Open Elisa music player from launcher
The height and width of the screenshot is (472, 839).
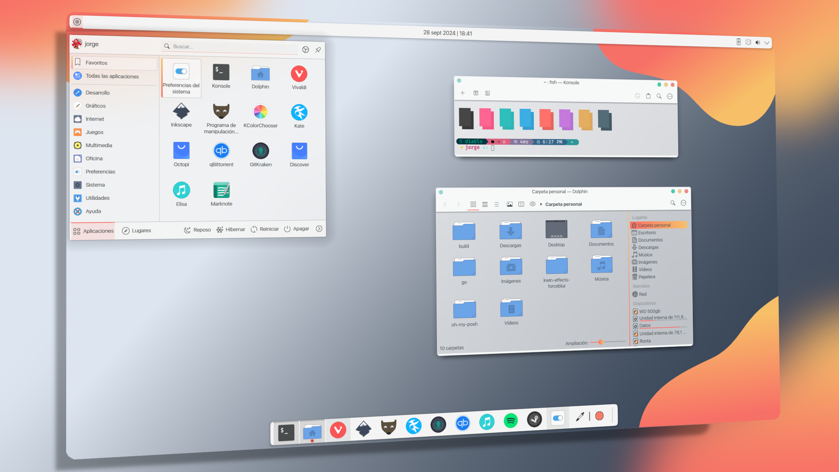tap(182, 194)
